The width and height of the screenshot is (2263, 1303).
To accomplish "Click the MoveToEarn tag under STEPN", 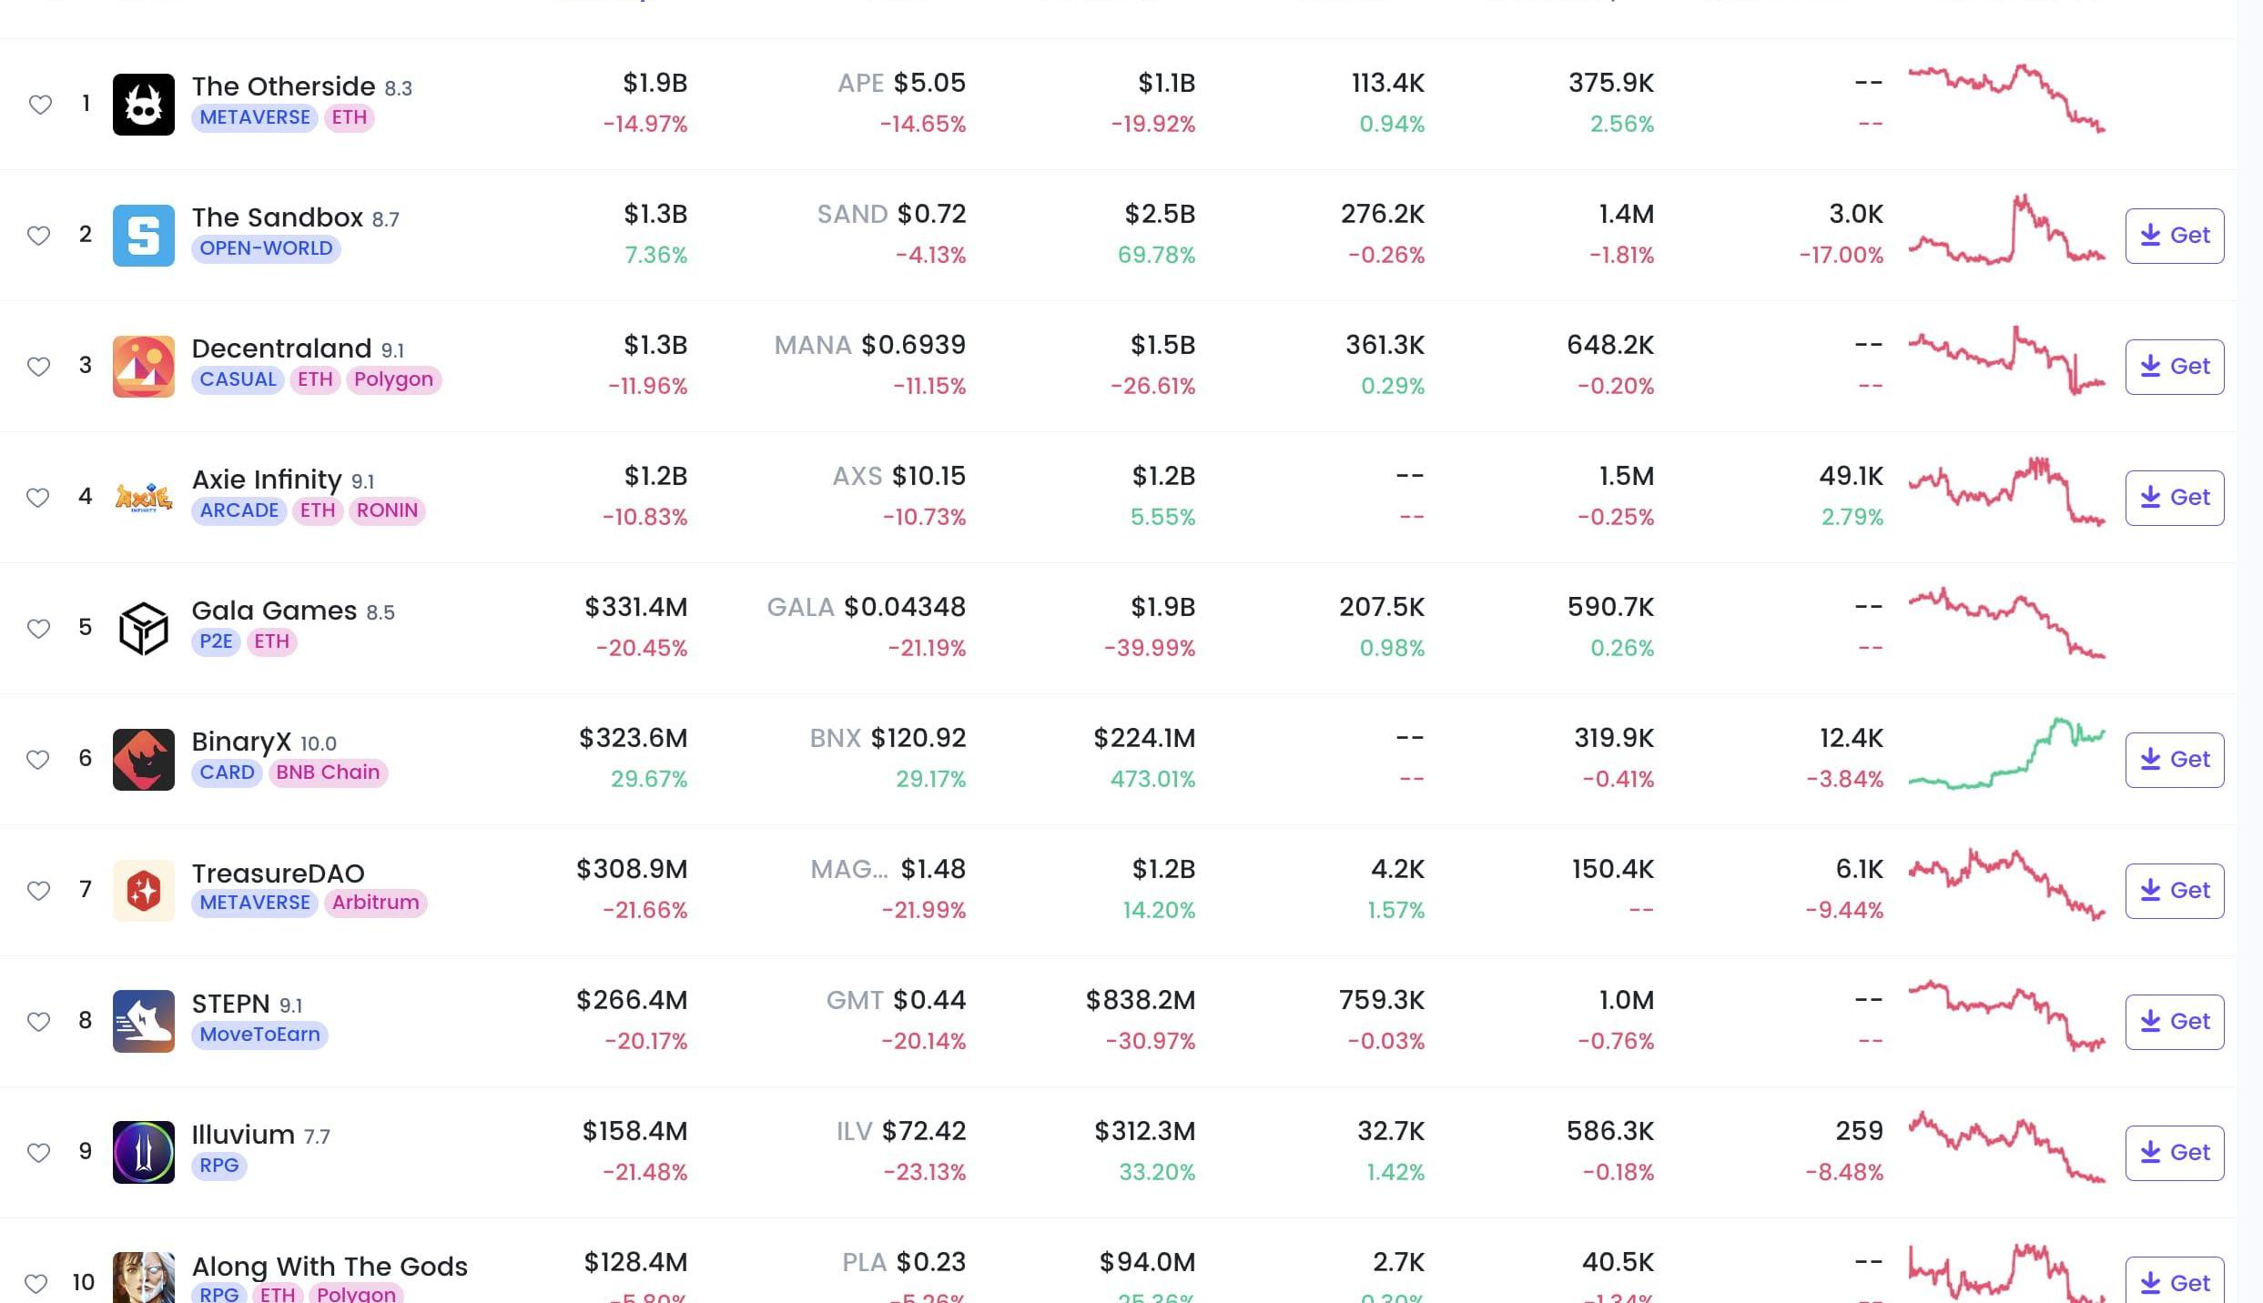I will [x=259, y=1035].
